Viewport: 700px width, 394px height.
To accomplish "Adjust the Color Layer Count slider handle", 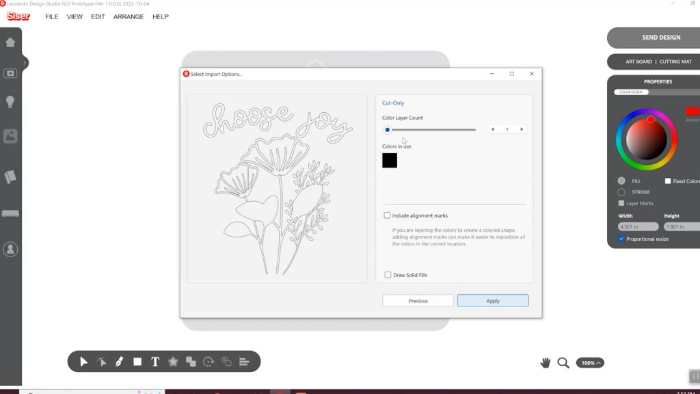I will (x=388, y=129).
